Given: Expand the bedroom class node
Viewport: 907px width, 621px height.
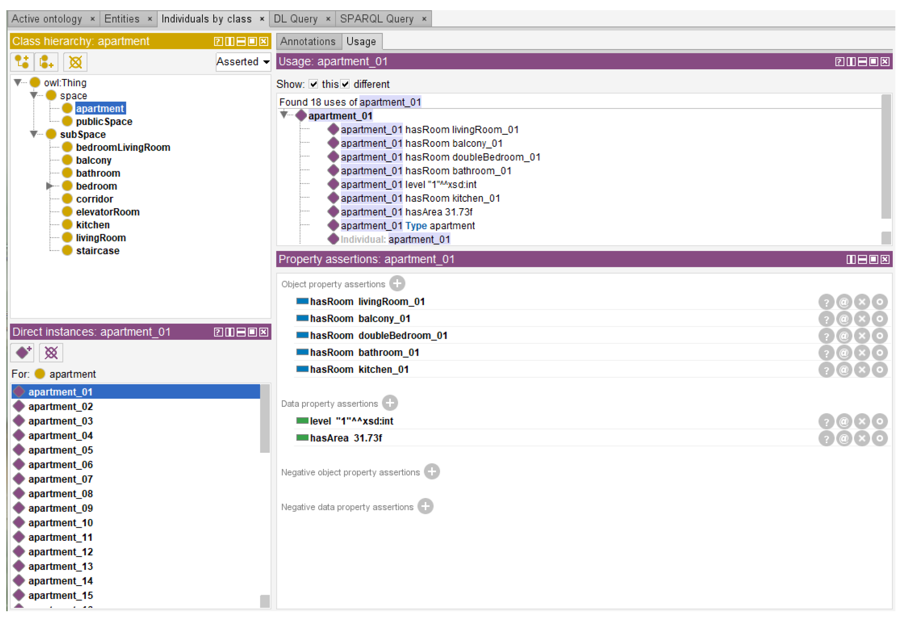Looking at the screenshot, I should [x=49, y=186].
